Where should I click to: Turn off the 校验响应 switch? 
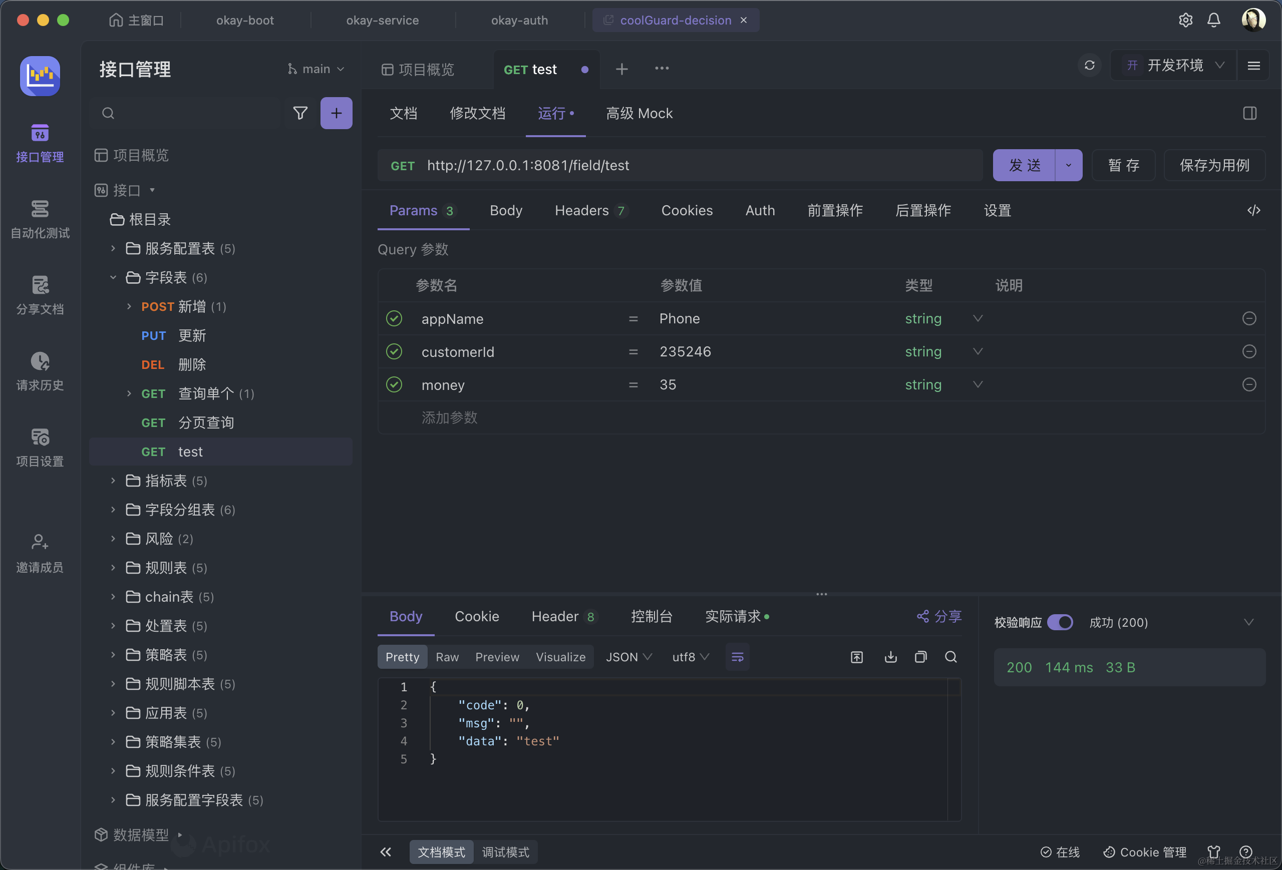1060,622
